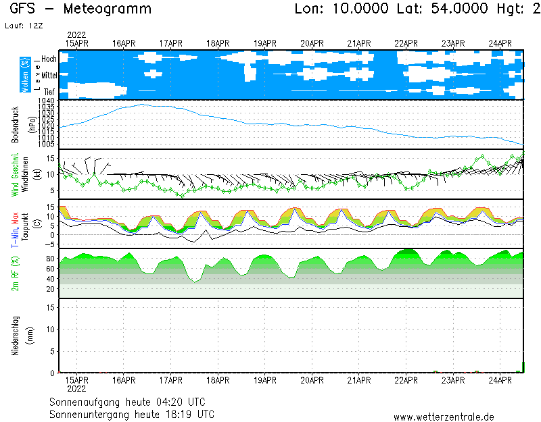Click the www.wetterzentrale.de website link
The width and height of the screenshot is (541, 422).
pos(444,417)
